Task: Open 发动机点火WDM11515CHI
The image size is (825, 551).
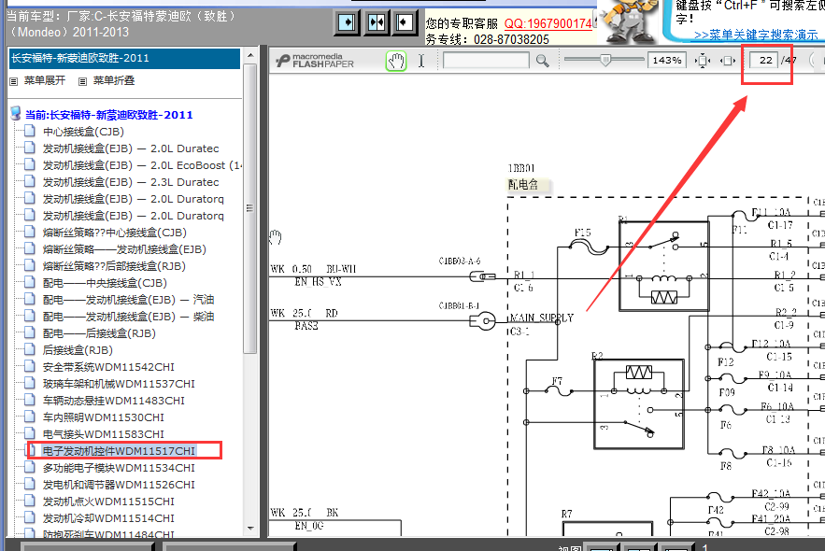Action: (x=108, y=502)
